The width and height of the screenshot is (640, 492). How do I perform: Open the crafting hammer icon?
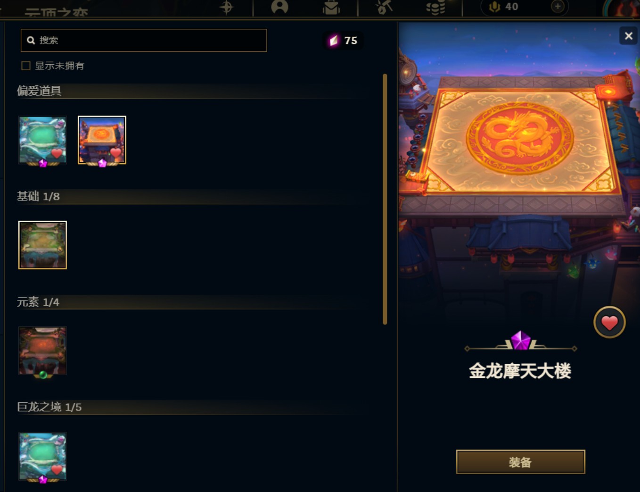384,7
